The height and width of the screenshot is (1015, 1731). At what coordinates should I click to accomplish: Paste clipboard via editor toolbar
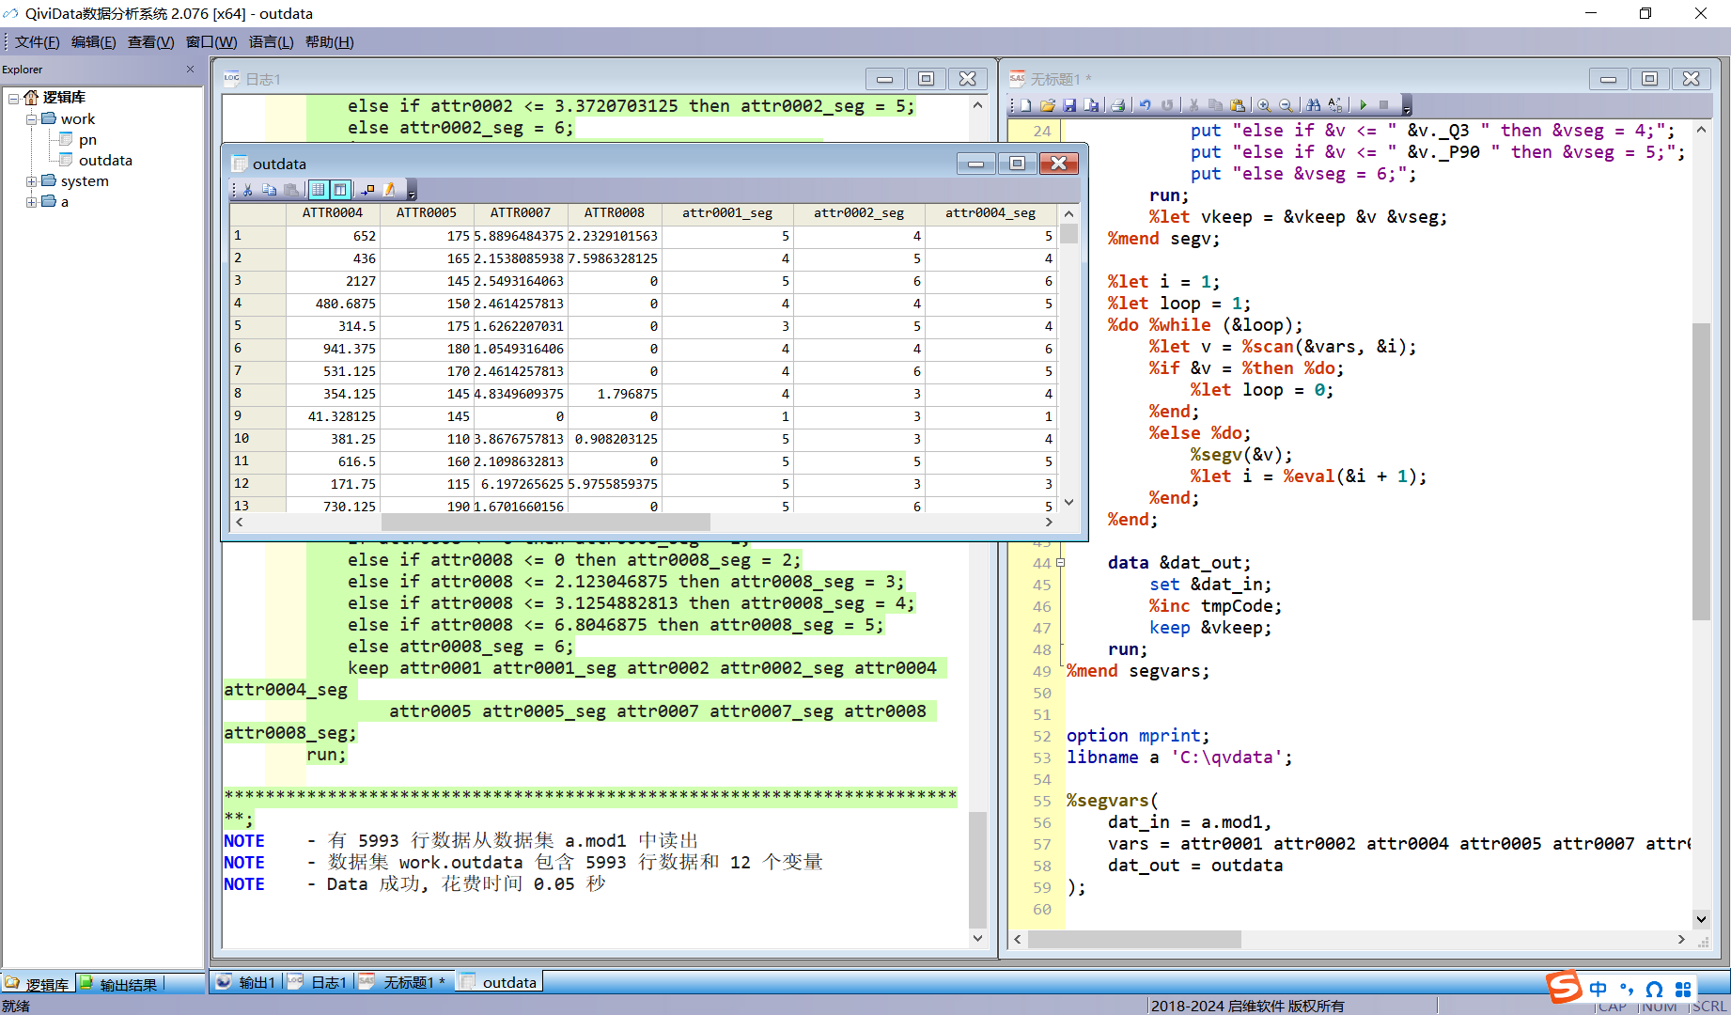pyautogui.click(x=1238, y=105)
